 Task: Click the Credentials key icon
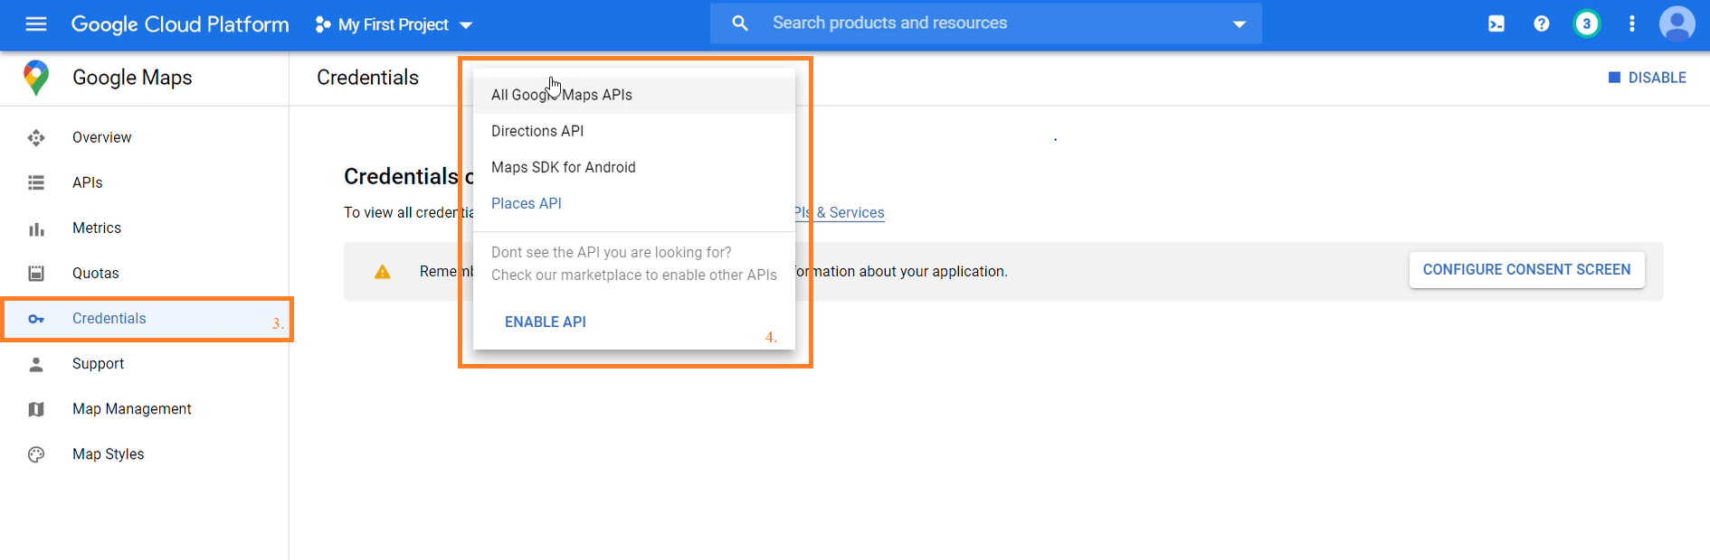point(36,319)
